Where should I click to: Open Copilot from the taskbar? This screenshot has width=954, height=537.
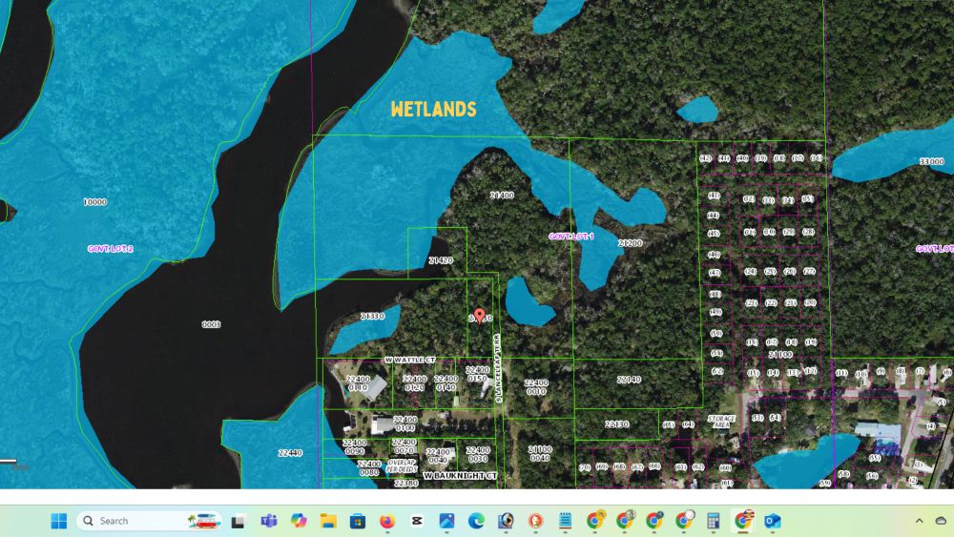click(299, 521)
